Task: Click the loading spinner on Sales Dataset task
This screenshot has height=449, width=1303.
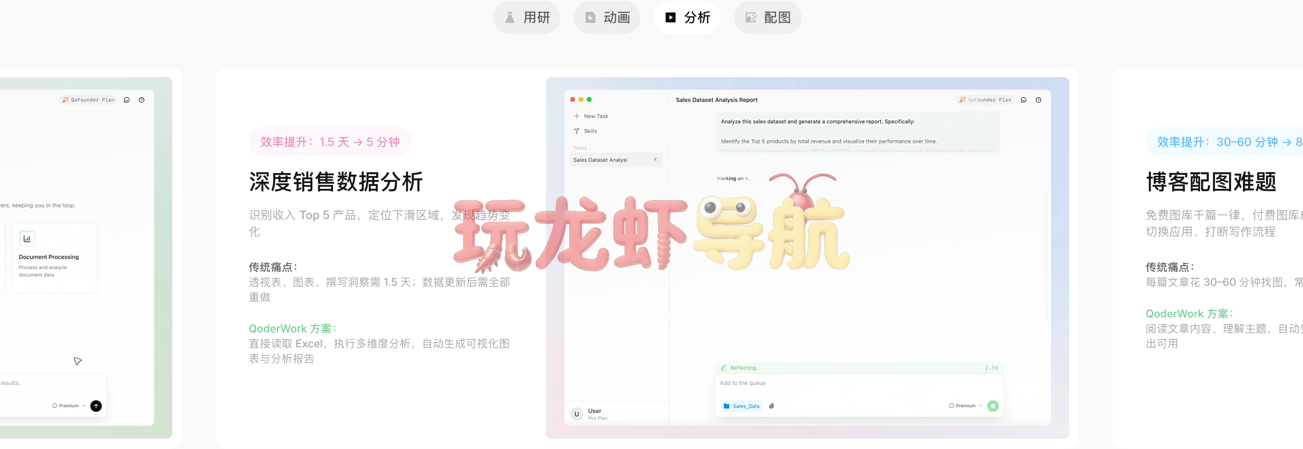Action: pyautogui.click(x=656, y=160)
